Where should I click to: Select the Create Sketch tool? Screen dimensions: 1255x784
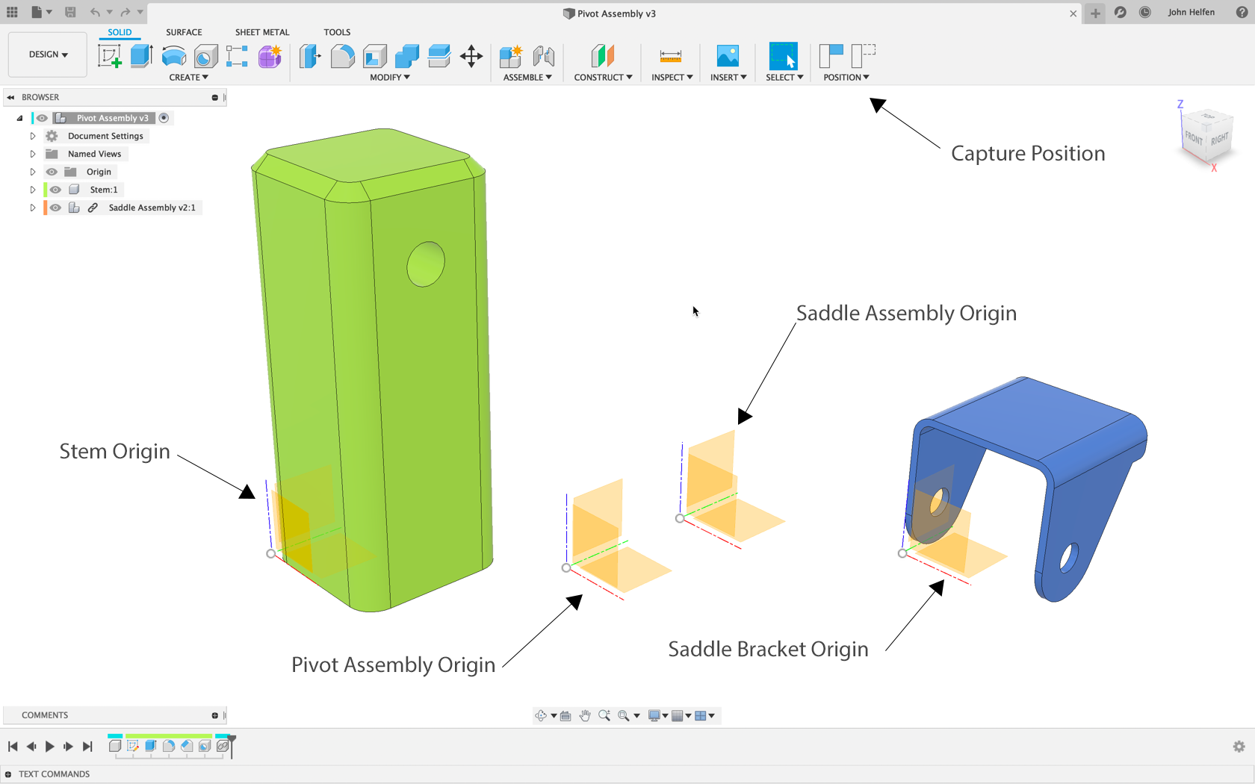(x=110, y=56)
